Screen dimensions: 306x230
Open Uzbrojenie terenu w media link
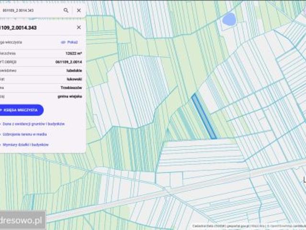coord(24,134)
